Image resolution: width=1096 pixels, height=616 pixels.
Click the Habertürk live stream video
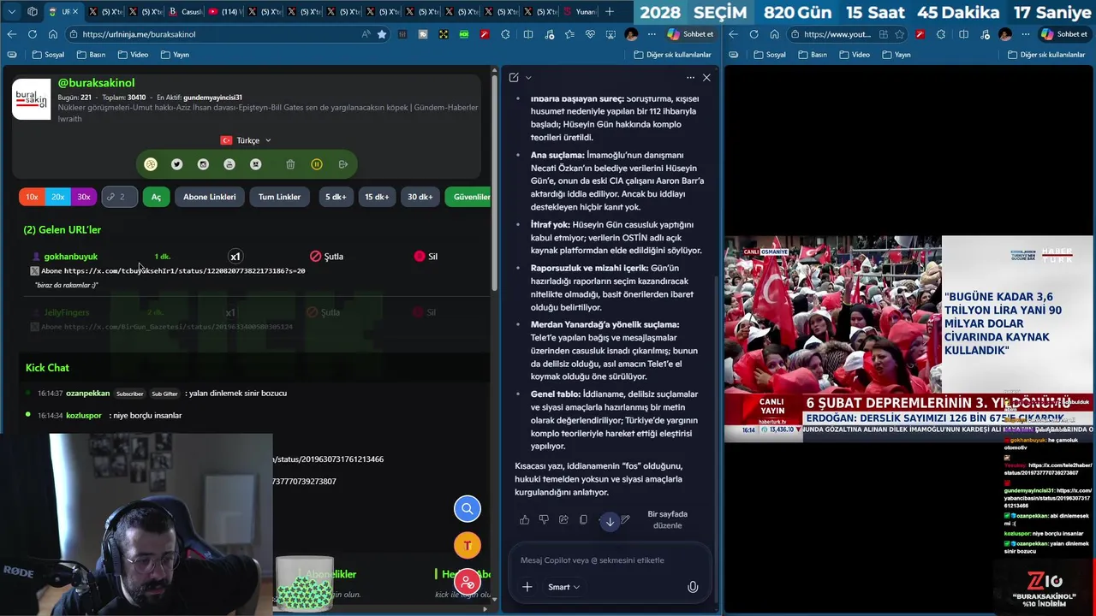point(908,339)
